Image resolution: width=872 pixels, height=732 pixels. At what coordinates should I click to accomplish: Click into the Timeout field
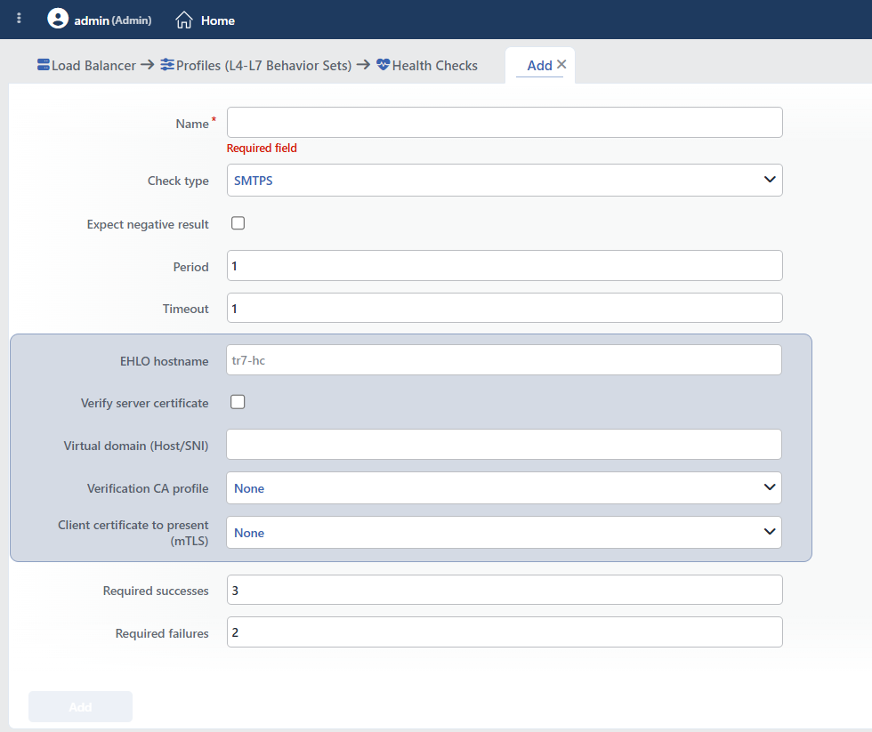coord(505,308)
